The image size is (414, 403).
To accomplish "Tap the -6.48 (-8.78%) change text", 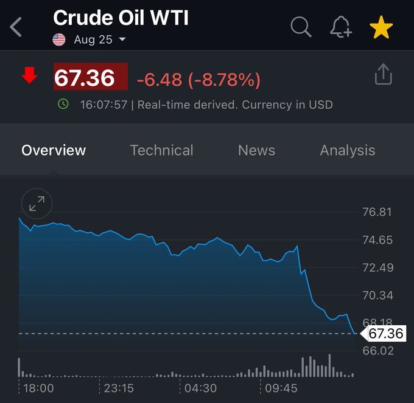I will (198, 80).
